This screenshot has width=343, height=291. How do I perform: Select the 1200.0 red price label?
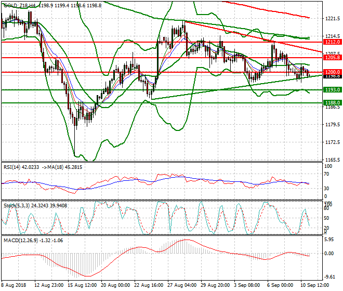point(332,72)
